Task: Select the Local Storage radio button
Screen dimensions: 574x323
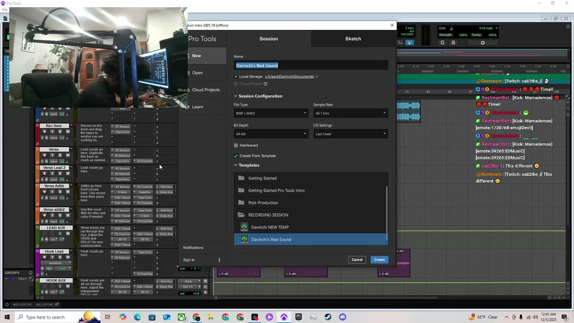Action: [x=236, y=77]
